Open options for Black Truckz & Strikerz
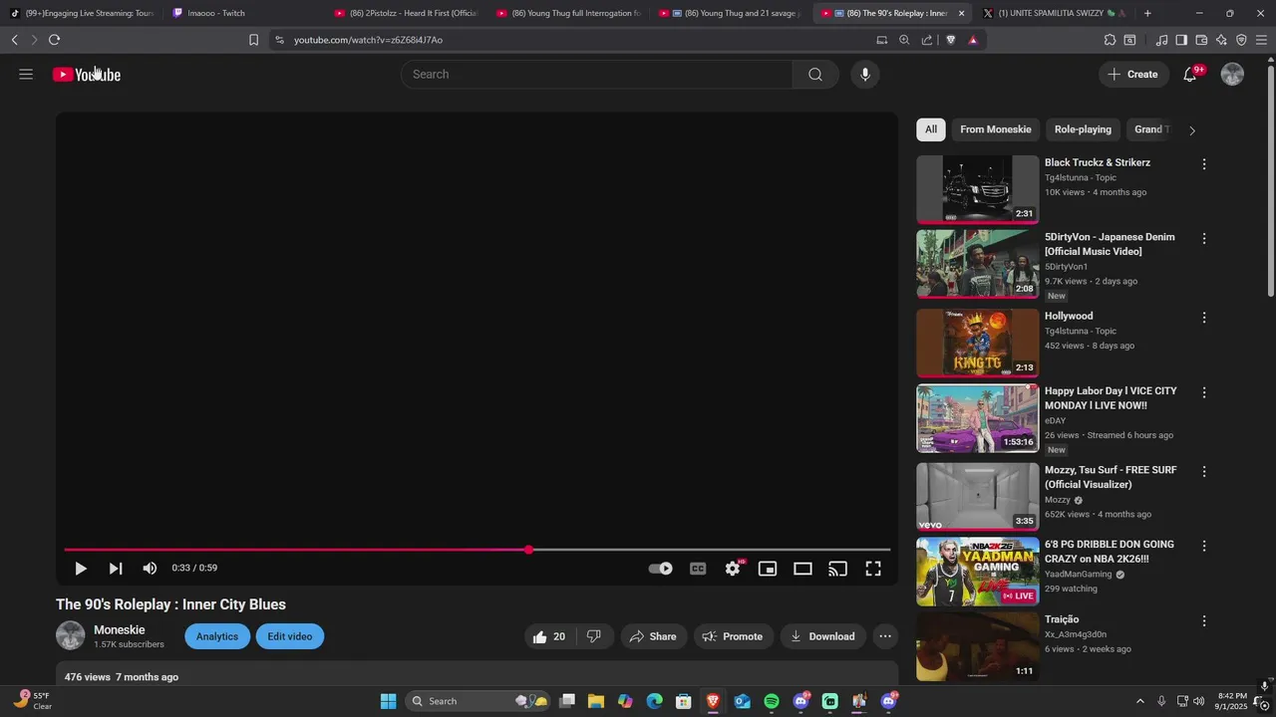 (x=1204, y=164)
